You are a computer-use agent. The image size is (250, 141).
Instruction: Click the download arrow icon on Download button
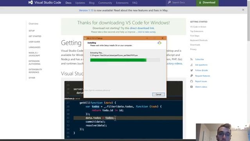coord(200,3)
